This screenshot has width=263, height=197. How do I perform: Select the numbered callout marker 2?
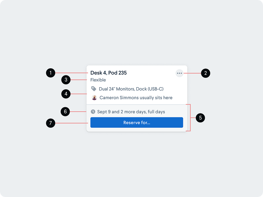(206, 73)
